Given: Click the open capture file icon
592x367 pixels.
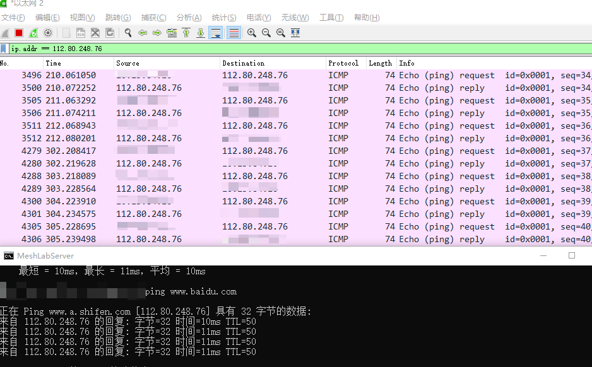Looking at the screenshot, I should [66, 33].
